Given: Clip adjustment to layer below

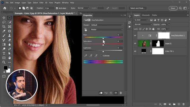Looking at the screenshot, I should click(x=101, y=93).
